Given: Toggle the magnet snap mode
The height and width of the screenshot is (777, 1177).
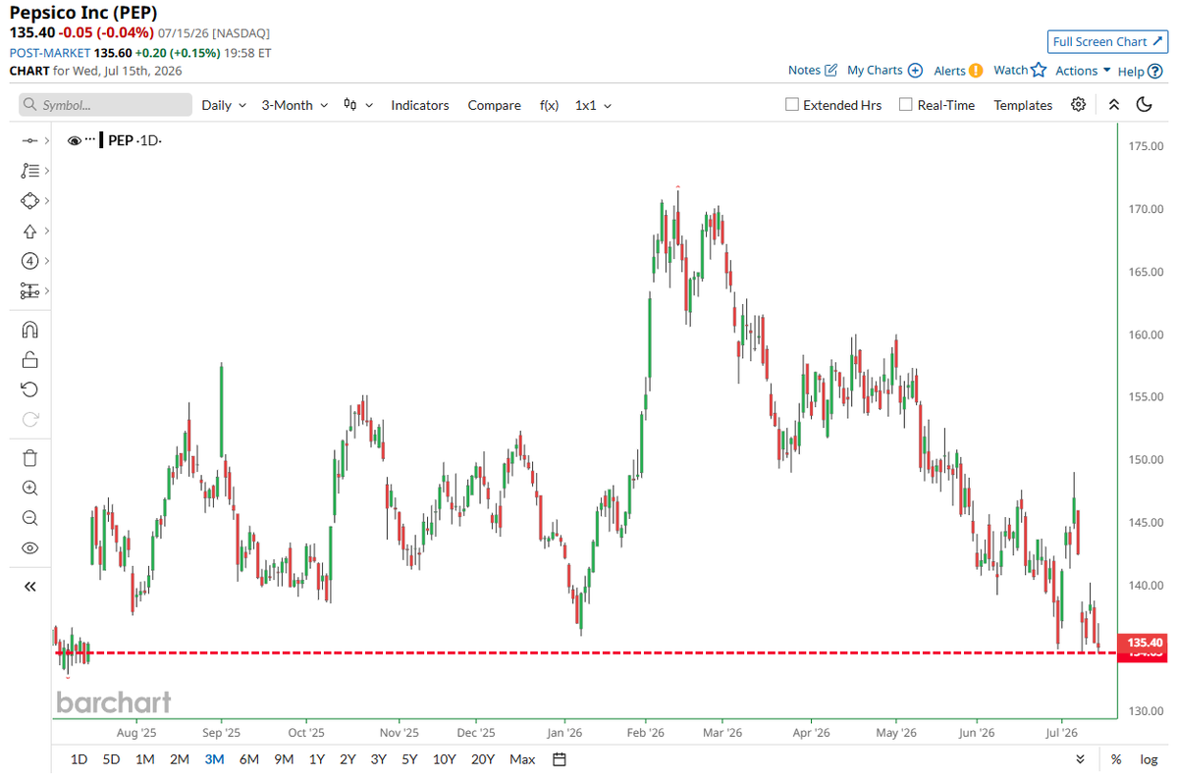Looking at the screenshot, I should [x=29, y=330].
